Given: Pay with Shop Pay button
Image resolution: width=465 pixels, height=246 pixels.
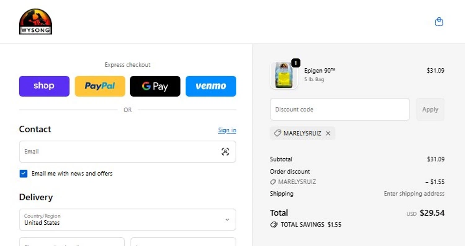Looking at the screenshot, I should (x=44, y=86).
